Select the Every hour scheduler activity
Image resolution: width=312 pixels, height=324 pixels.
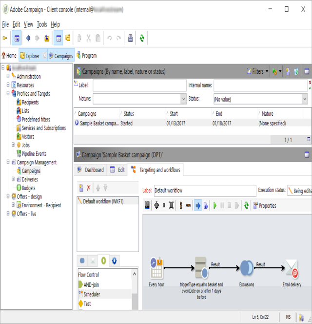point(156,268)
